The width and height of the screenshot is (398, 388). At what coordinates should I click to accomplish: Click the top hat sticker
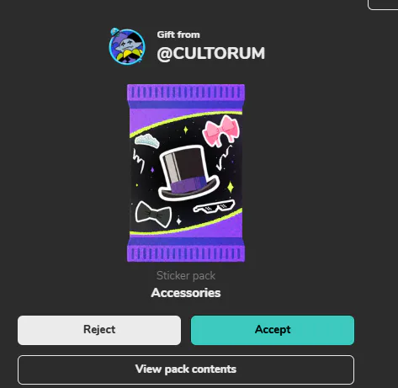tap(188, 173)
